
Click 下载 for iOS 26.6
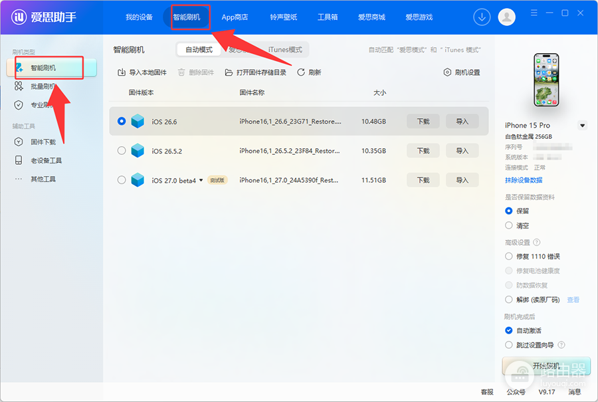[x=423, y=122]
